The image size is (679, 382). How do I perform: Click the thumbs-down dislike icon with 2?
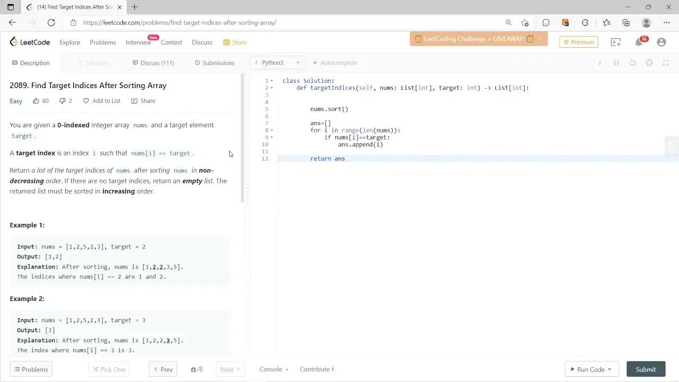62,101
